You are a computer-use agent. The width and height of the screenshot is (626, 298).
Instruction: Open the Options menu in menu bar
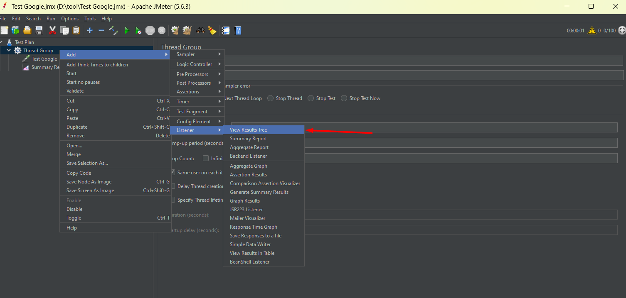69,19
